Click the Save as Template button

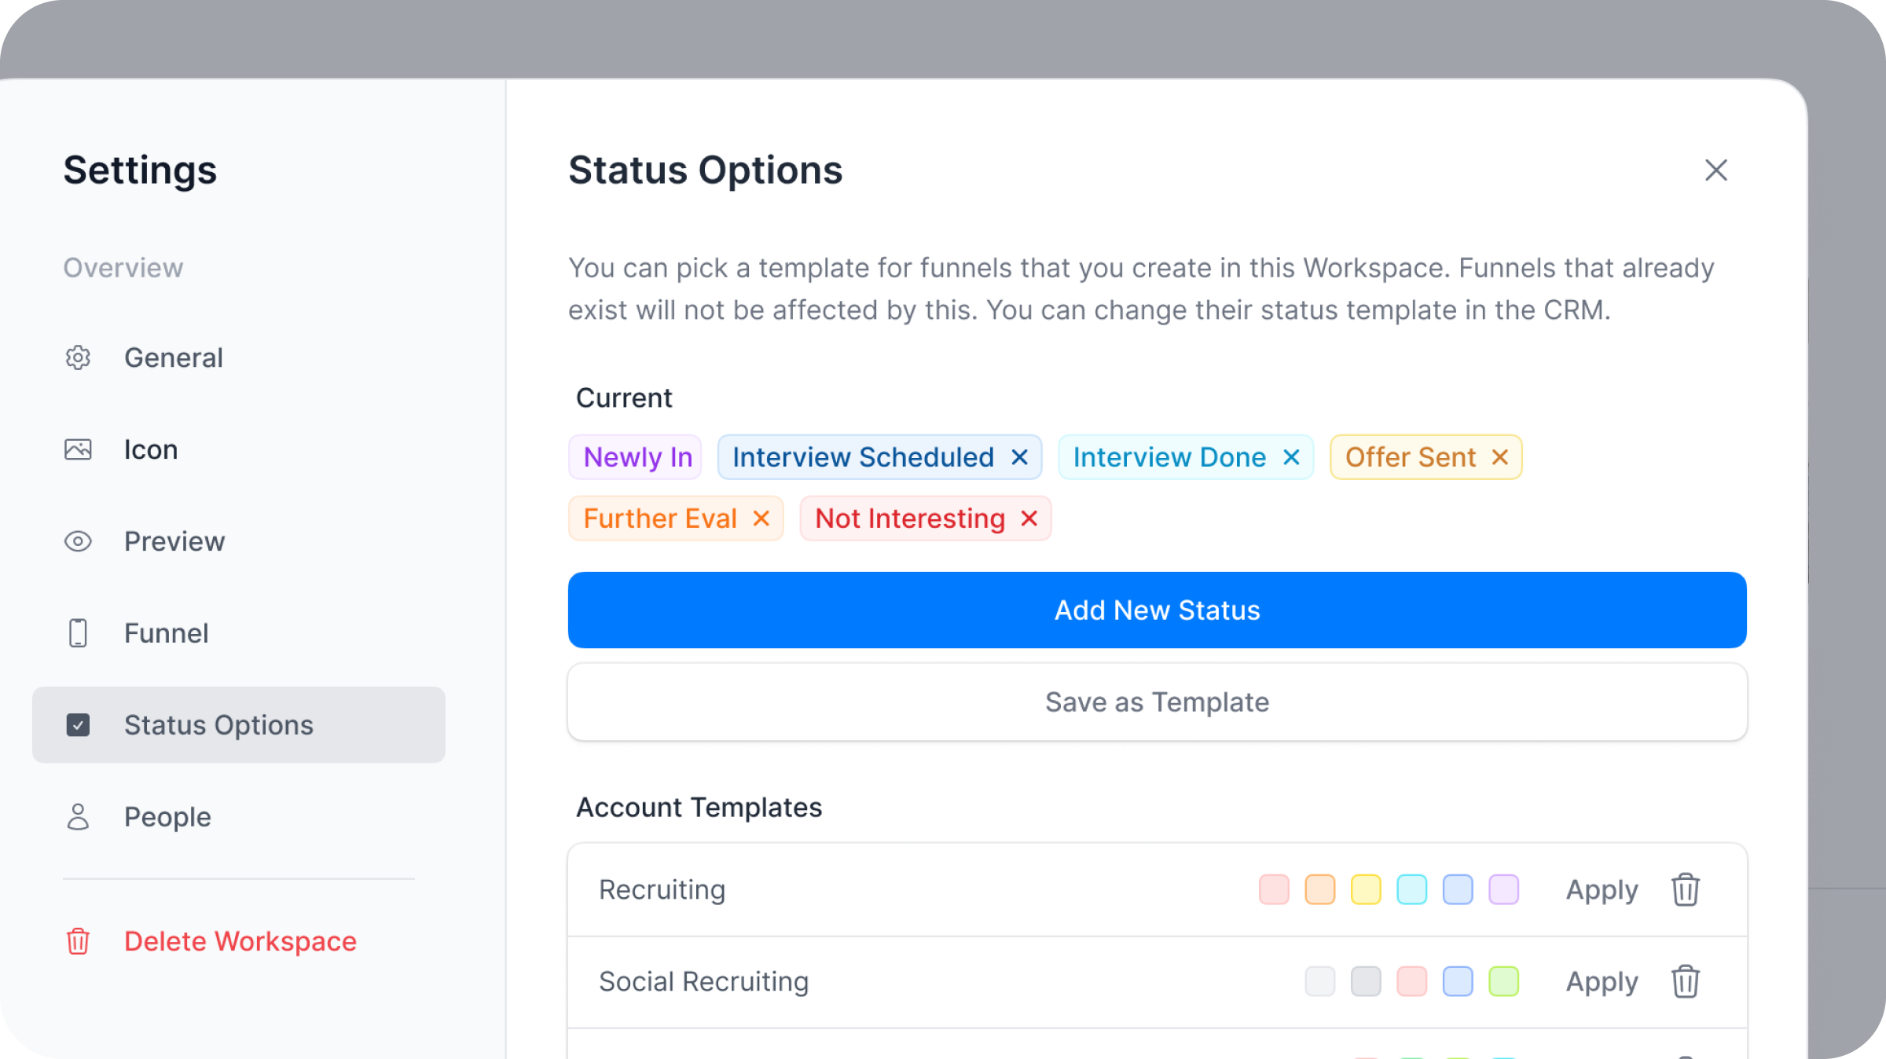pos(1157,702)
